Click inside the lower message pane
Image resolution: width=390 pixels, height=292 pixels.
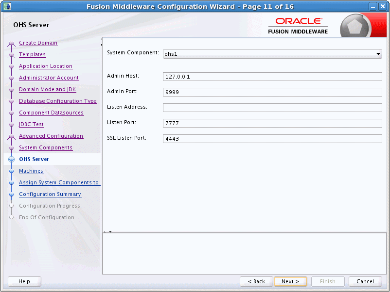pos(244,254)
